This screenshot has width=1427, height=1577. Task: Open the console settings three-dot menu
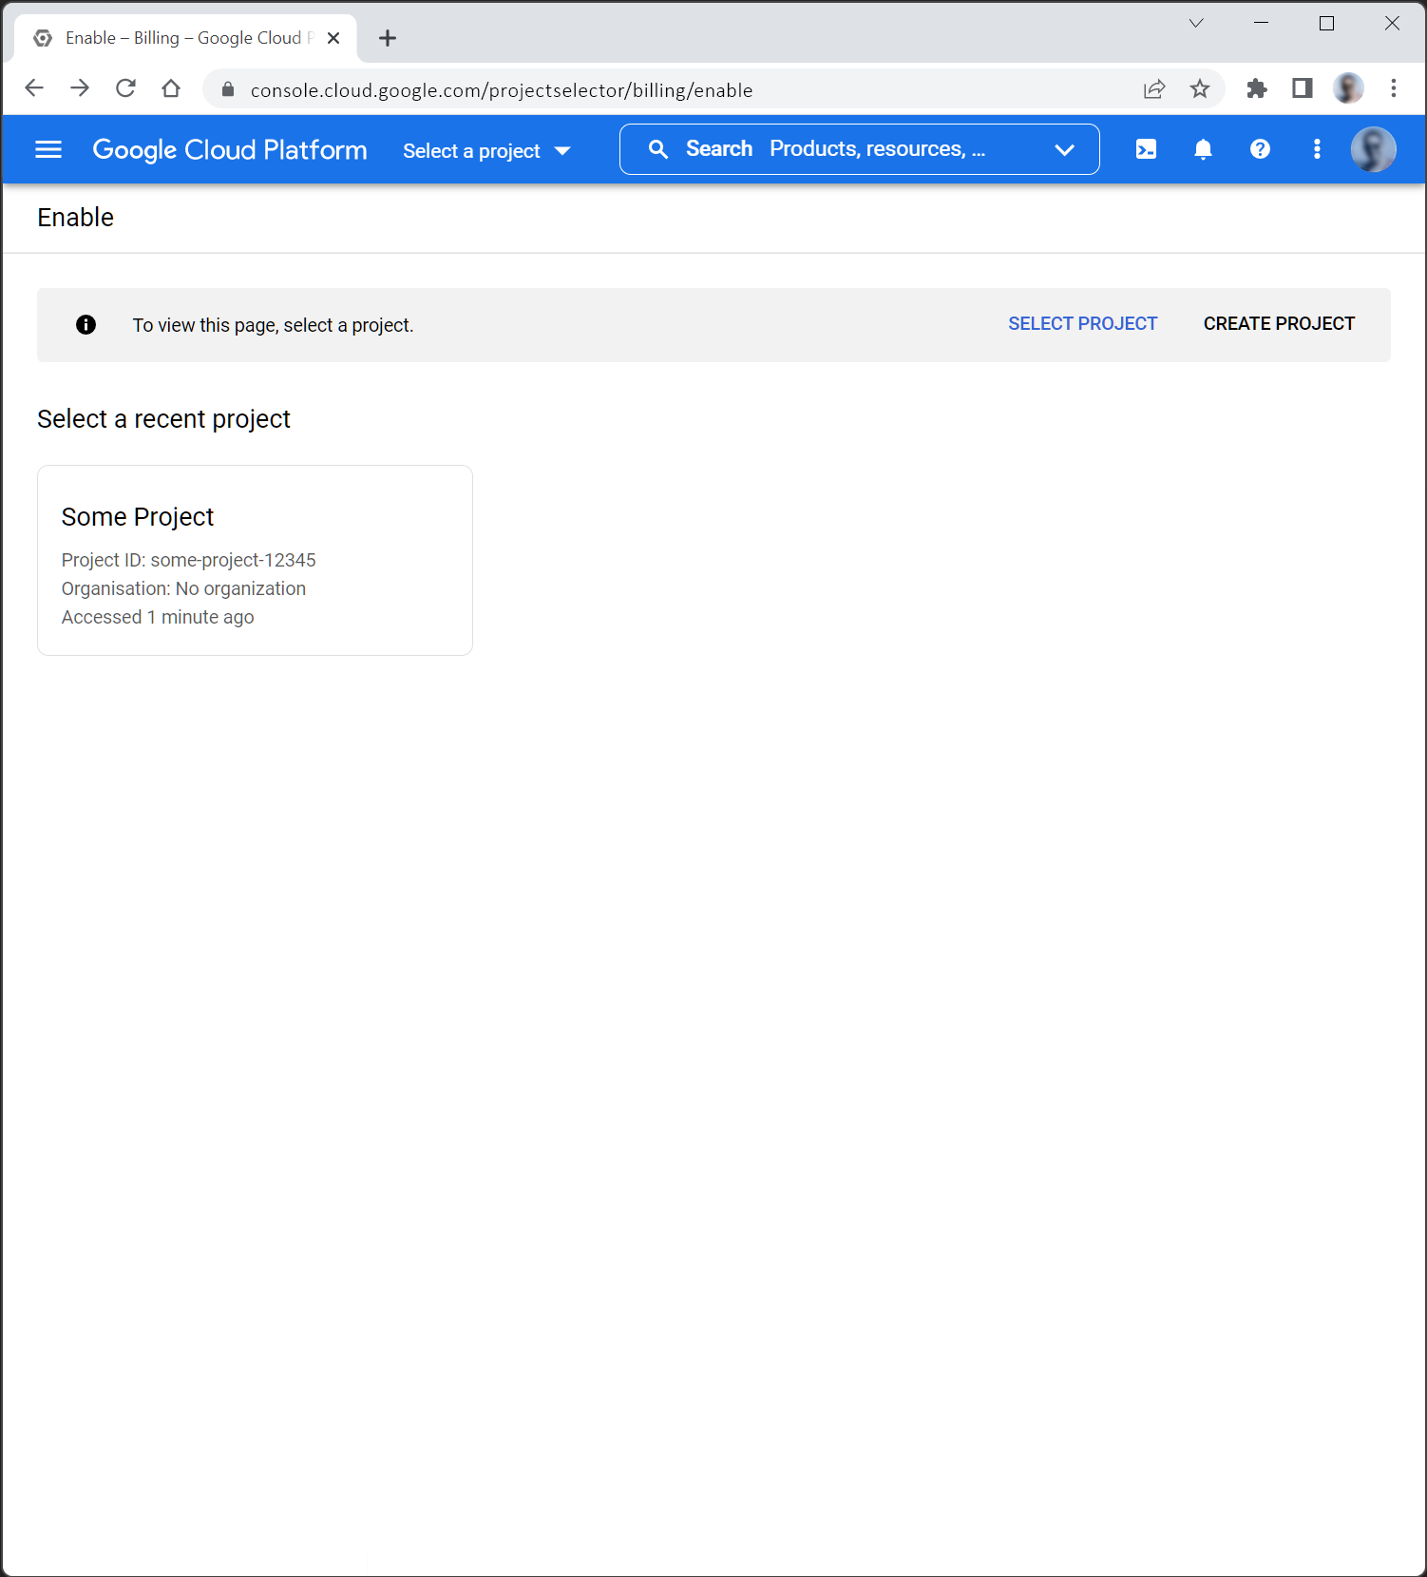point(1317,149)
